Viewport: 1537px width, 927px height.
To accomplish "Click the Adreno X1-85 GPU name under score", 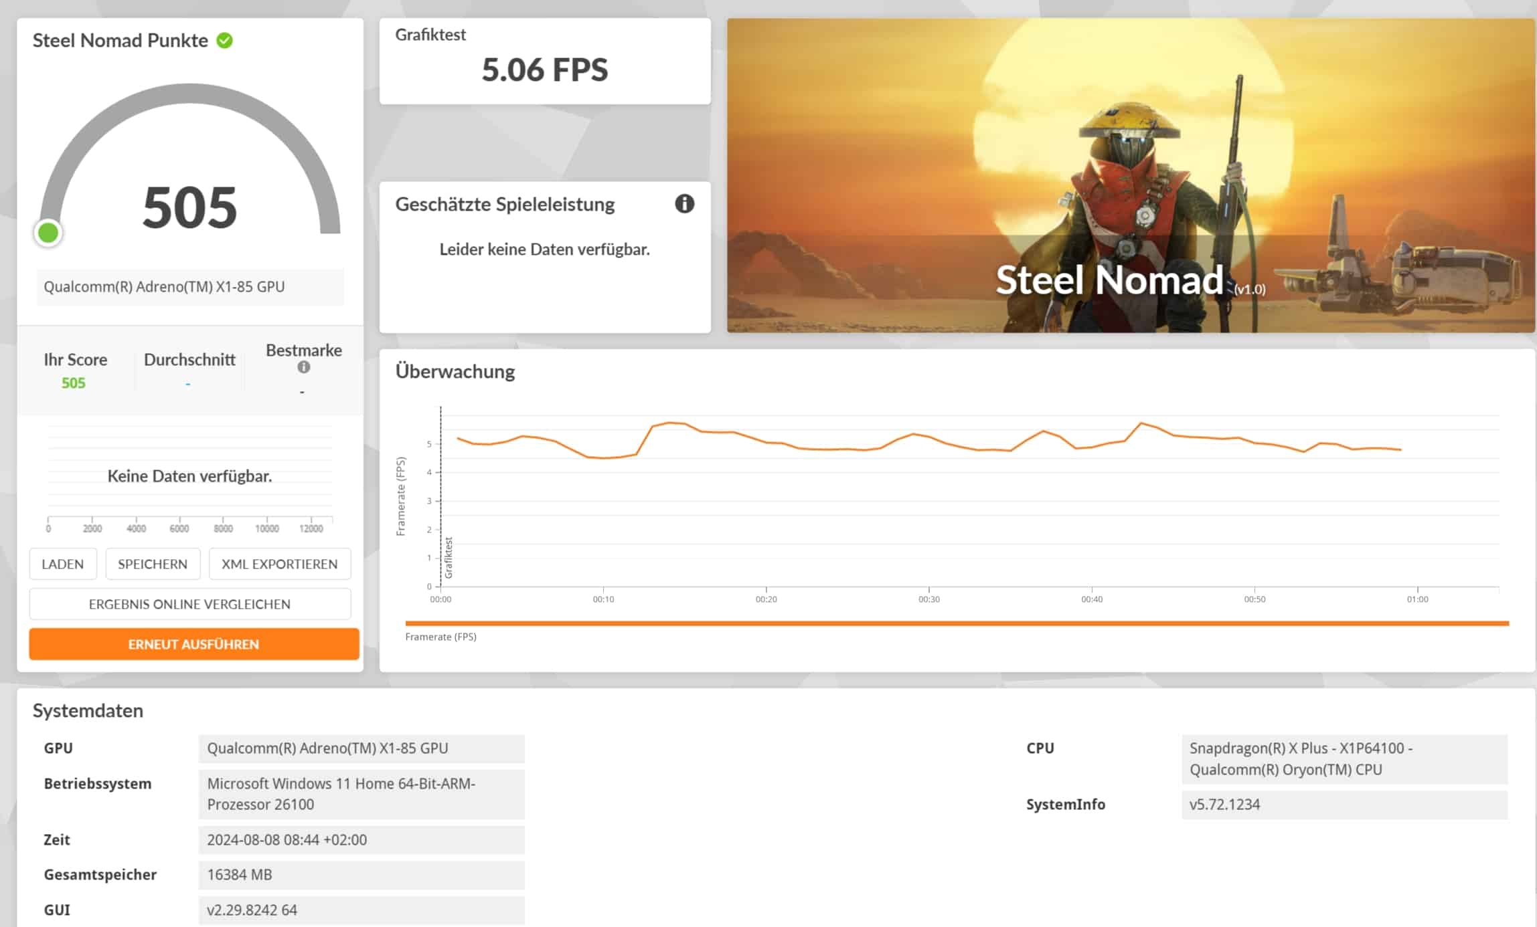I will tap(164, 287).
